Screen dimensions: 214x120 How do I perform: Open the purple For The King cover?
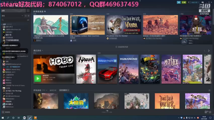point(171,69)
